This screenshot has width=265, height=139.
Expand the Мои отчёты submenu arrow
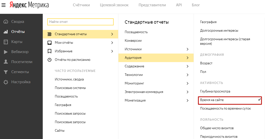pyautogui.click(x=112, y=43)
